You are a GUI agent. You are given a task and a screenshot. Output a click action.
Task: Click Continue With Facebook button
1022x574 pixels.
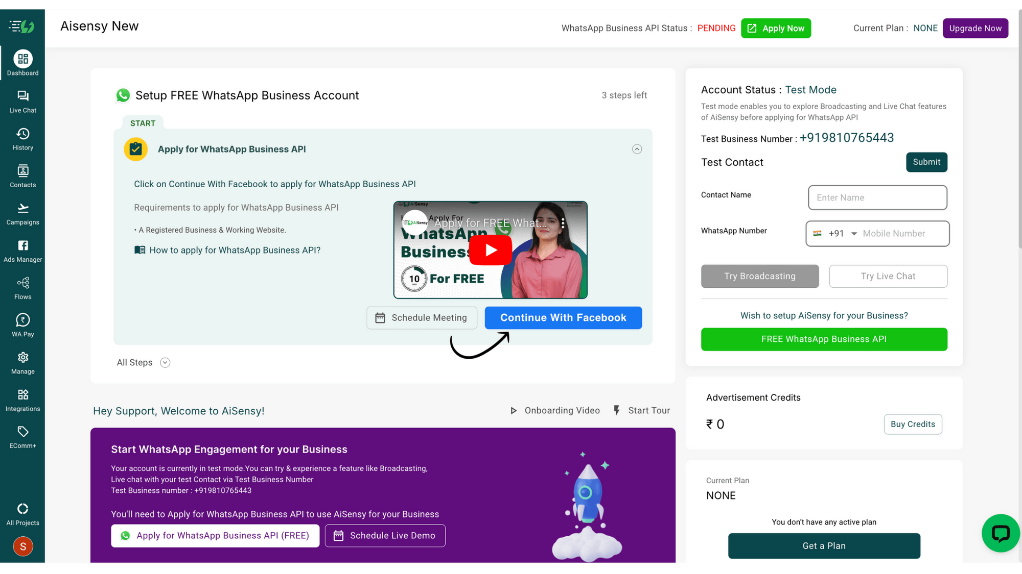(x=563, y=317)
